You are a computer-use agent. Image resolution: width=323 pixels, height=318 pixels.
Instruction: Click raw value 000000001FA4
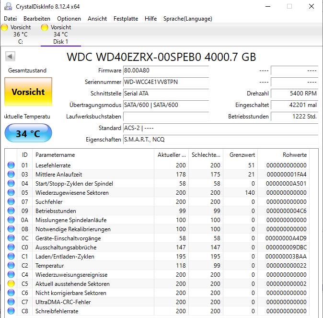[287, 175]
